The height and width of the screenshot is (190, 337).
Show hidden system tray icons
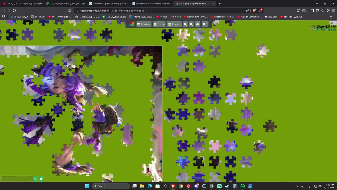coord(297,186)
